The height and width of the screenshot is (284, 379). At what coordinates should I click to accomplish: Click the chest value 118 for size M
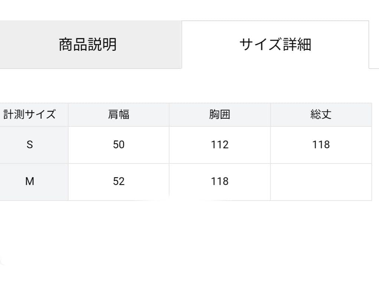(x=219, y=181)
